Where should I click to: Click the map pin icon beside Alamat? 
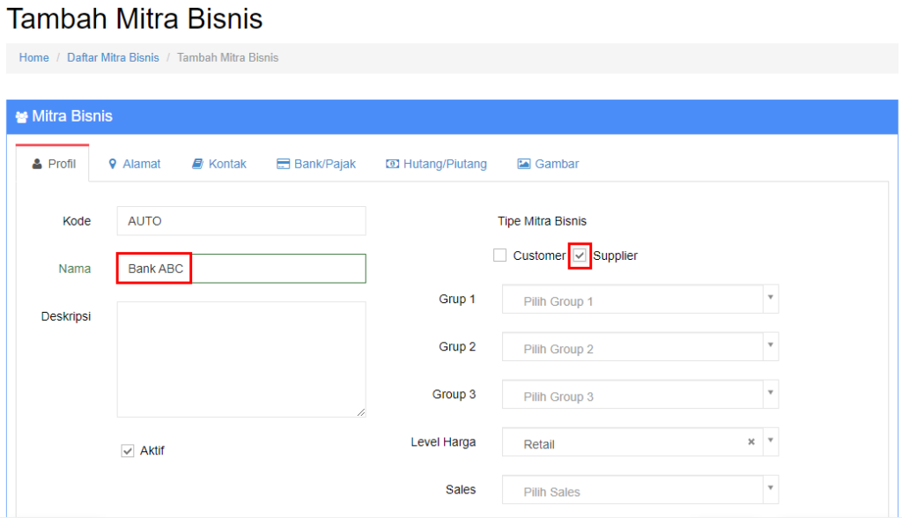112,163
